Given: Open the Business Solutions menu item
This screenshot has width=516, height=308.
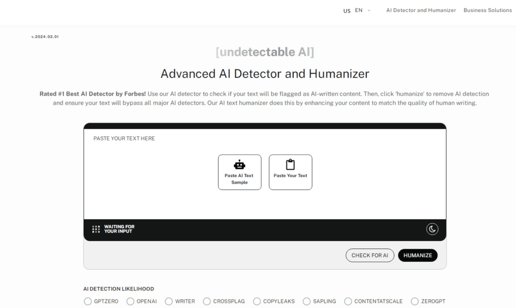Looking at the screenshot, I should (x=487, y=11).
